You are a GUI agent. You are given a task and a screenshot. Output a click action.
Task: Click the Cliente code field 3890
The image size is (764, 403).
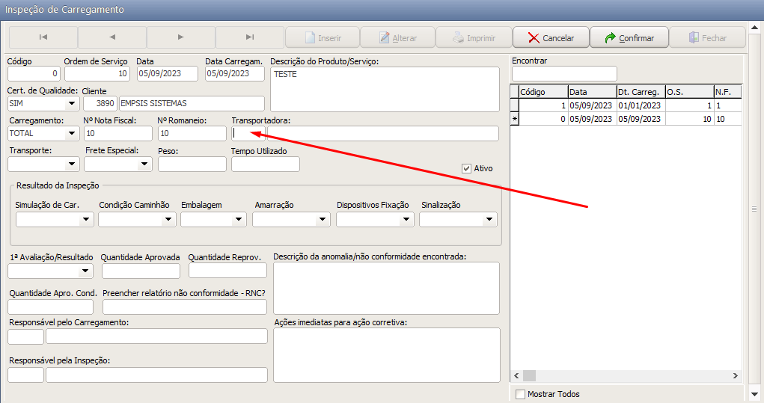[100, 103]
